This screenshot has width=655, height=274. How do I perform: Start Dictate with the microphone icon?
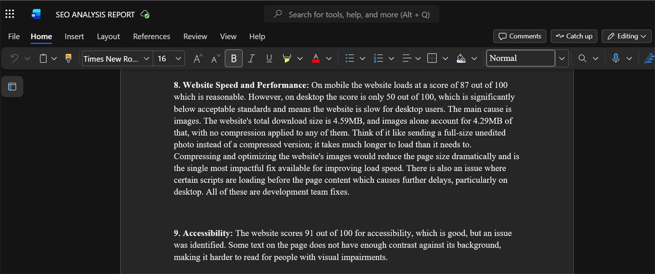[x=616, y=58]
